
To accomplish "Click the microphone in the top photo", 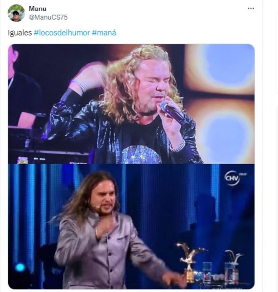I will [x=173, y=113].
